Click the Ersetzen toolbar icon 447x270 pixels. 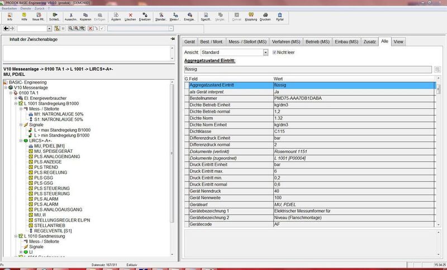click(145, 16)
